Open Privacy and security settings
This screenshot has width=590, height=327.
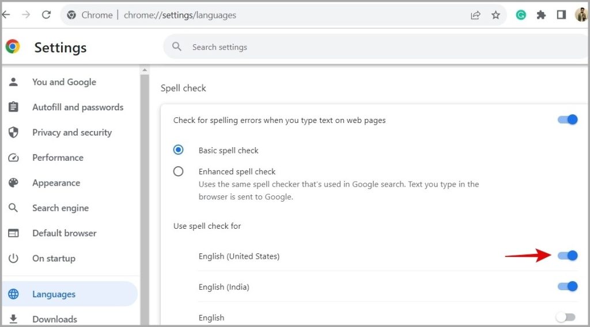(71, 132)
